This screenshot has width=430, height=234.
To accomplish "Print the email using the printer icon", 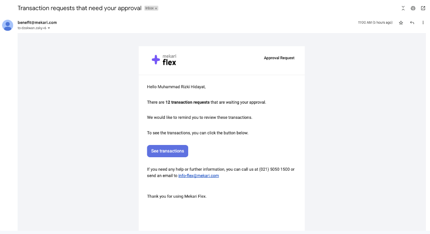I will 413,8.
